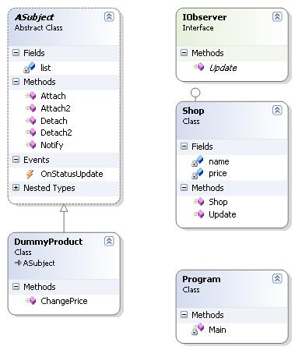Click the Main method icon in Program

pos(198,329)
